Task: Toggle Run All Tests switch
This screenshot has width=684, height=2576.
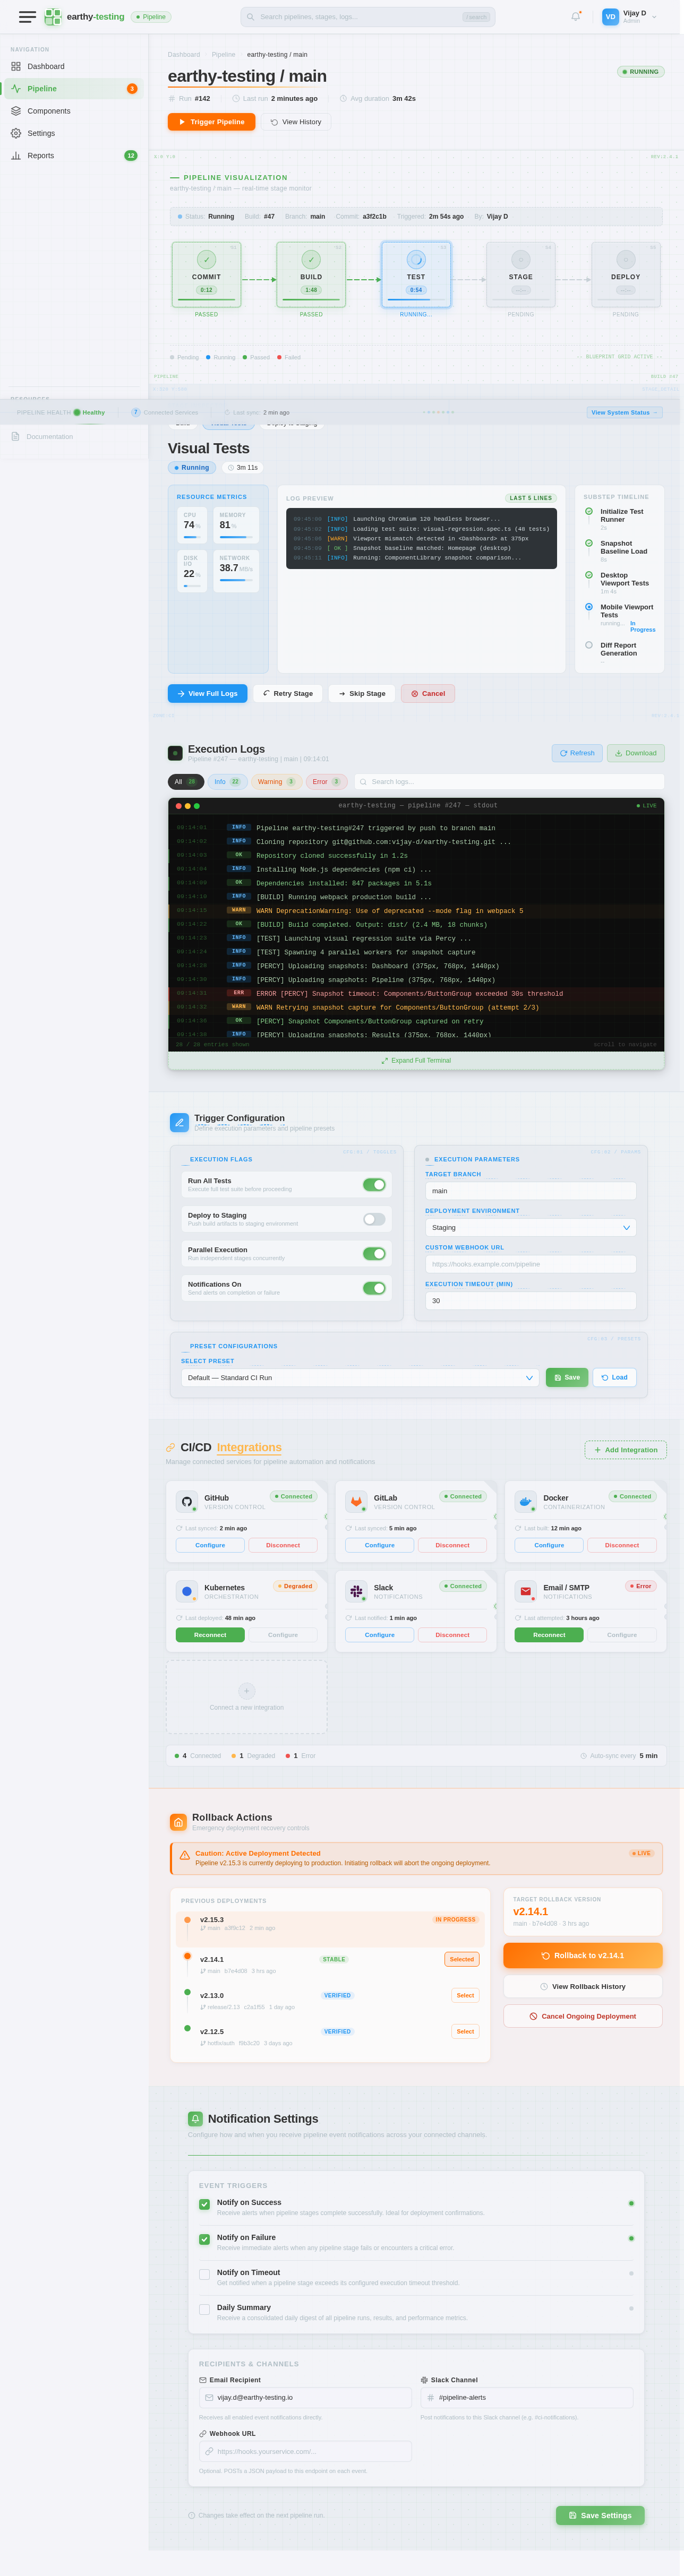Action: pos(374,1185)
